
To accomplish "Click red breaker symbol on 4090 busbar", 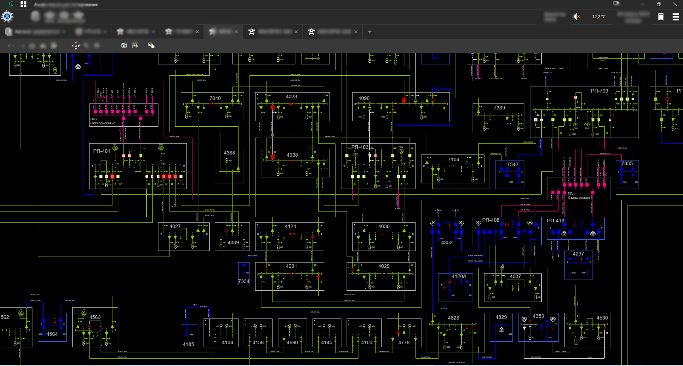I will click(404, 100).
